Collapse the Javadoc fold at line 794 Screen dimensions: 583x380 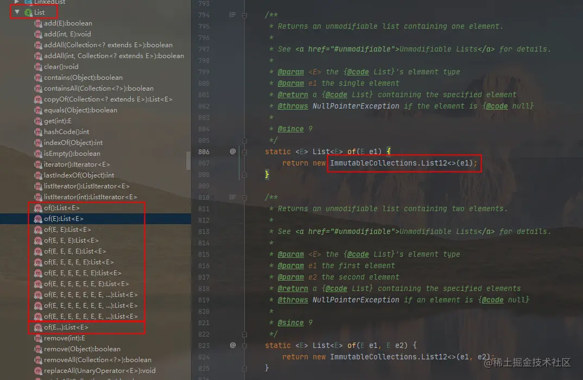[x=244, y=15]
